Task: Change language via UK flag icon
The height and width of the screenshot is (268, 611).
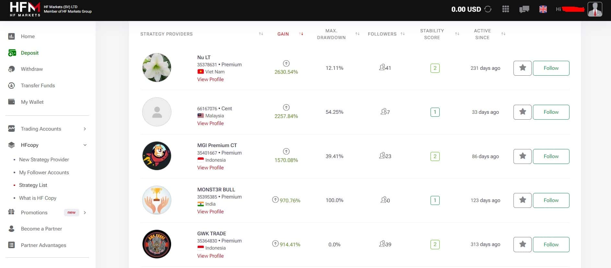Action: click(543, 9)
